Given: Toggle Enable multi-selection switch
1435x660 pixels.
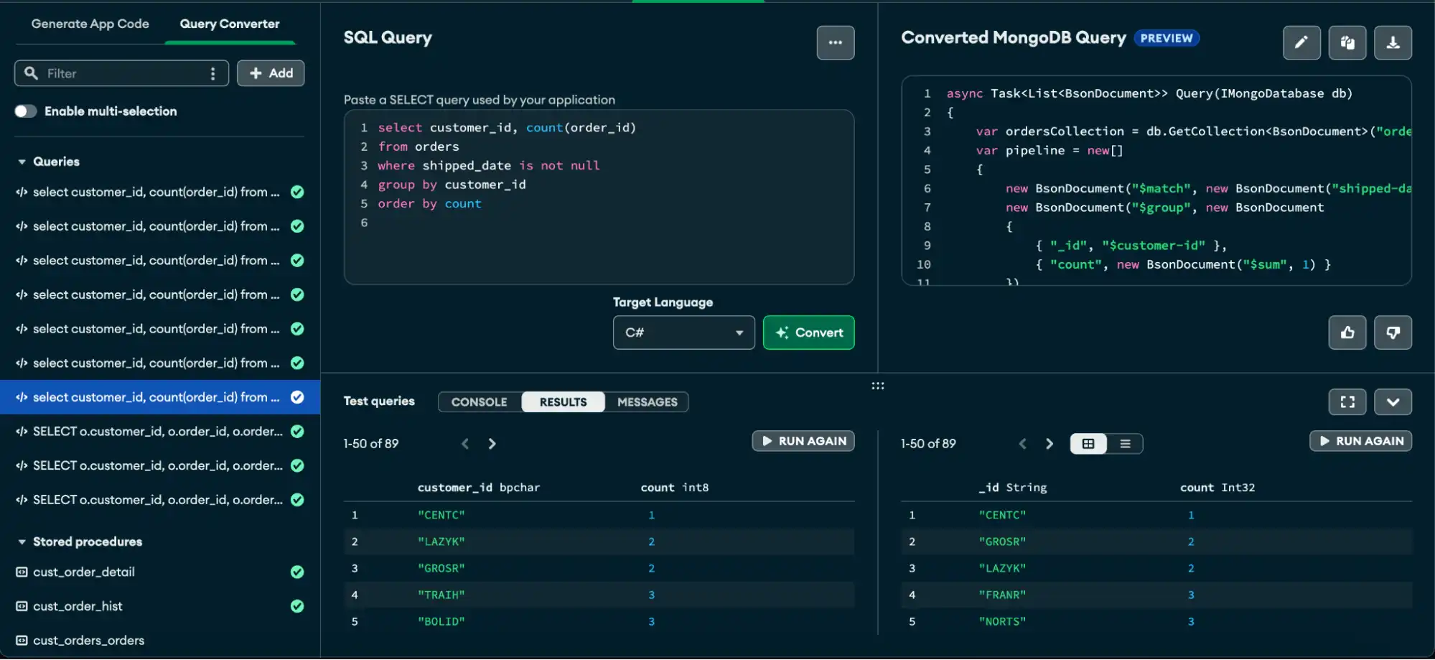Looking at the screenshot, I should 26,111.
